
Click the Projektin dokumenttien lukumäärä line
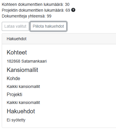click(36, 10)
